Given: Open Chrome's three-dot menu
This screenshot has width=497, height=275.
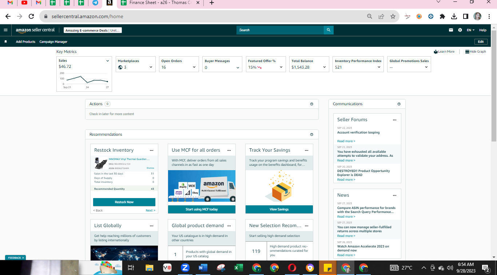Looking at the screenshot, I should [x=489, y=16].
